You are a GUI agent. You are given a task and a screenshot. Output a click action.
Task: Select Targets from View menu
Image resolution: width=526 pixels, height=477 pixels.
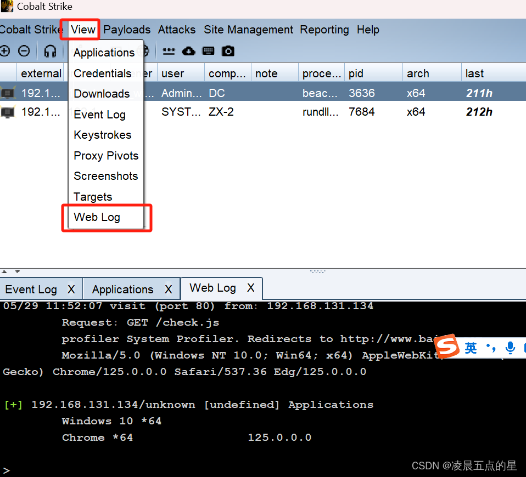[x=106, y=197]
